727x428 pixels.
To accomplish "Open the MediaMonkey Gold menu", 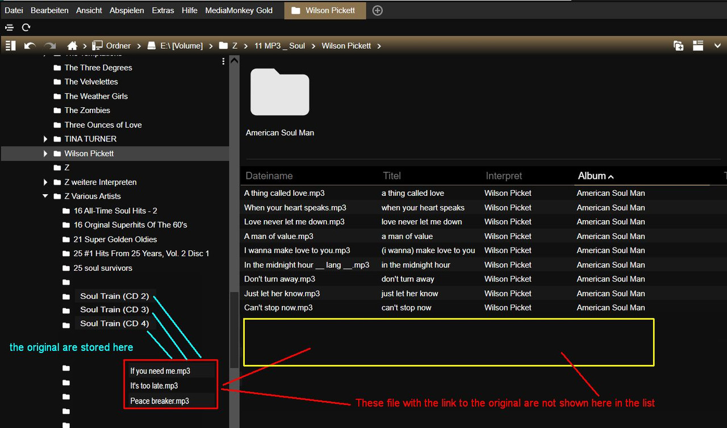I will point(239,10).
